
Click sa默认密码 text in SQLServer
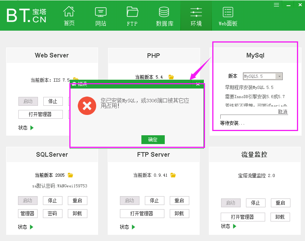(60, 186)
